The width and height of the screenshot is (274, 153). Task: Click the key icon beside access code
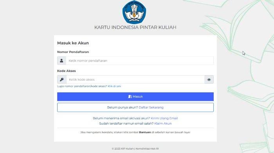[x=62, y=79]
